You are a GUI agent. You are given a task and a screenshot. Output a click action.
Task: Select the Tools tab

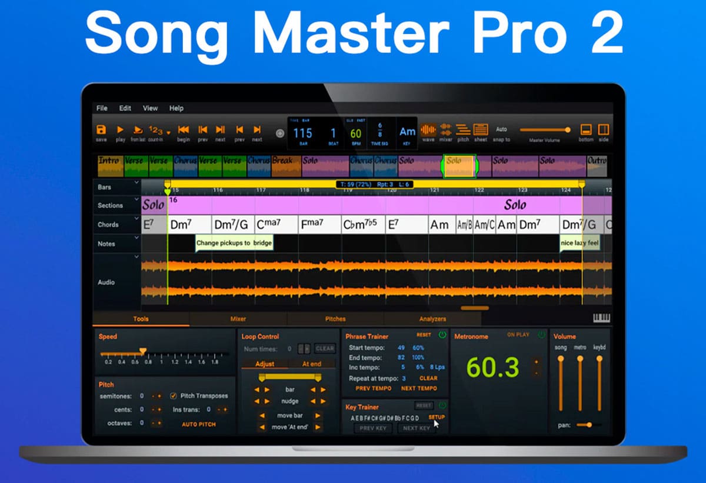pyautogui.click(x=141, y=319)
